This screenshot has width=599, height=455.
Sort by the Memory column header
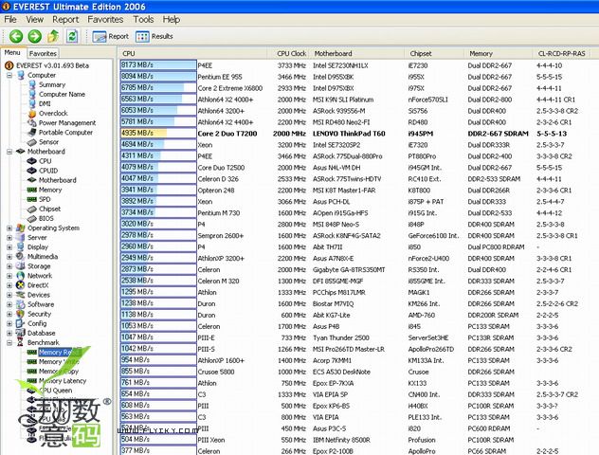click(499, 53)
